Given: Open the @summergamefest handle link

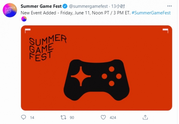Looking at the screenshot, I should coord(88,6).
